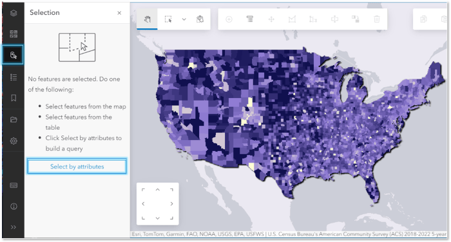Pan map southeast with corner arrow
Image resolution: width=451 pixels, height=242 pixels.
click(x=172, y=218)
